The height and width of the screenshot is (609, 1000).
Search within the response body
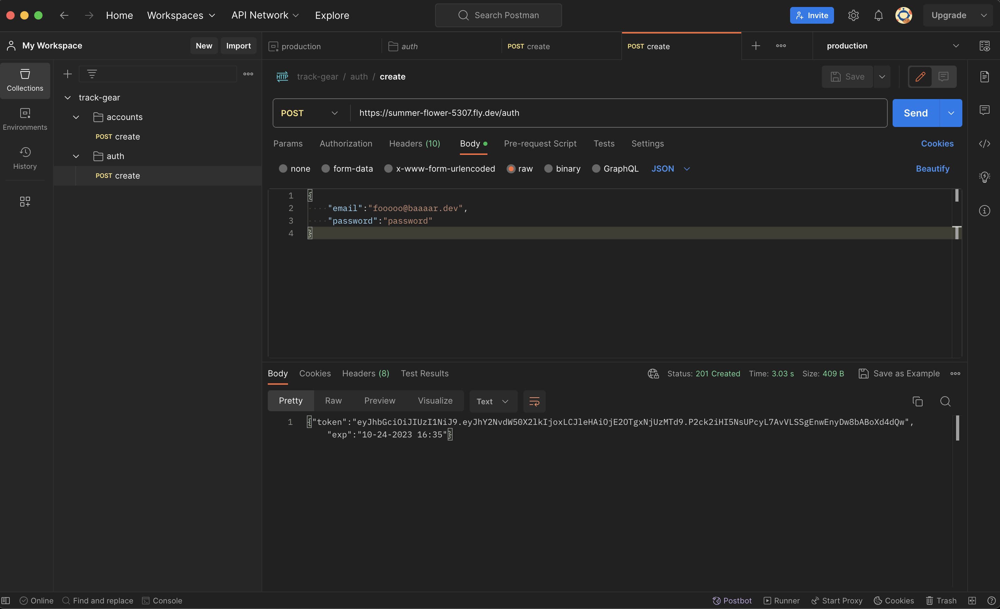(945, 401)
